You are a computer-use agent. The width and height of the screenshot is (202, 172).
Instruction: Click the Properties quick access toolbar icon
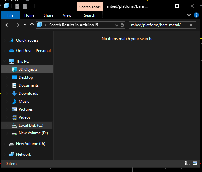coord(17,6)
